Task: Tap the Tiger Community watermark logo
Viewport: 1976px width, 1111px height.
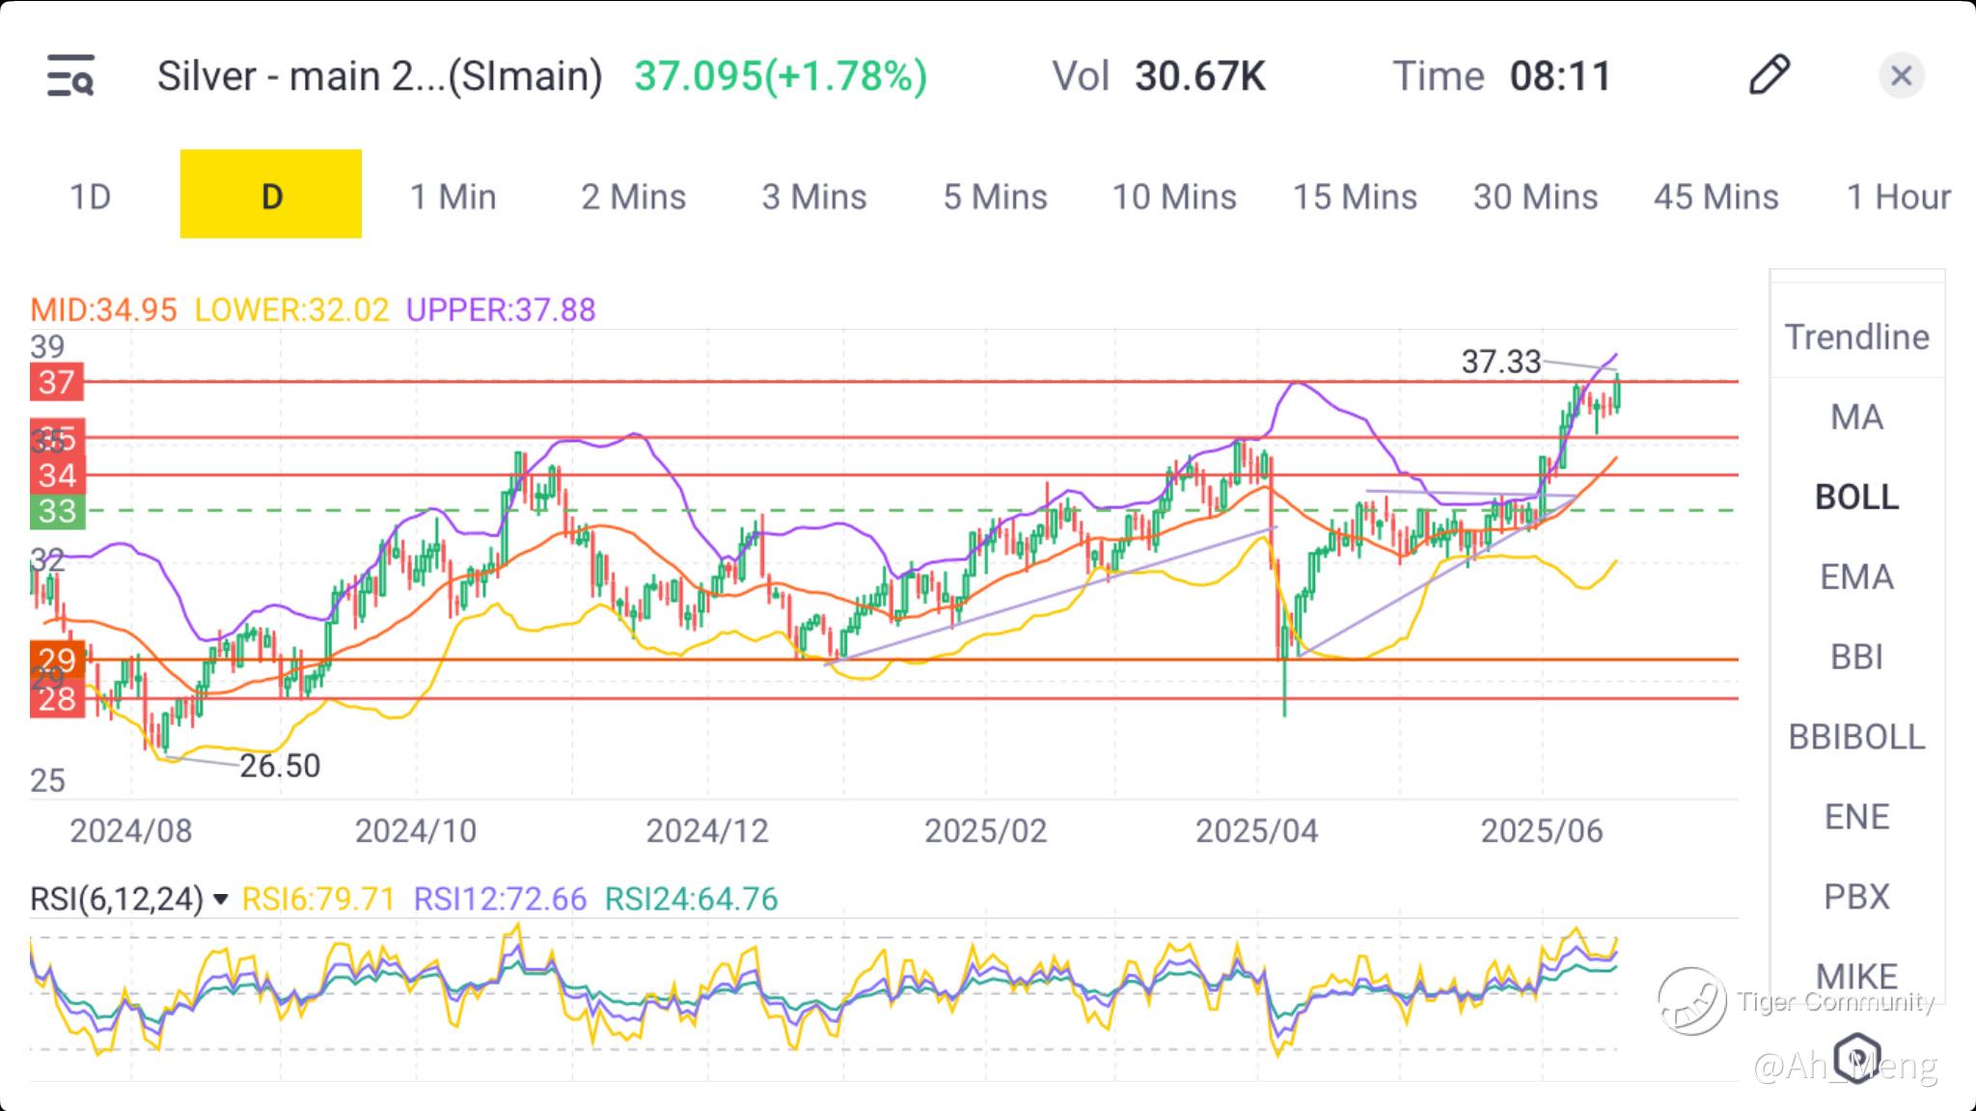Action: click(1691, 1001)
